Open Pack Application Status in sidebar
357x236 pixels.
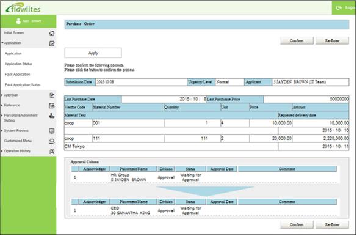pyautogui.click(x=23, y=85)
